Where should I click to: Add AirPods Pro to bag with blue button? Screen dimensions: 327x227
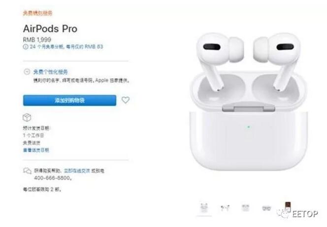[x=69, y=100]
